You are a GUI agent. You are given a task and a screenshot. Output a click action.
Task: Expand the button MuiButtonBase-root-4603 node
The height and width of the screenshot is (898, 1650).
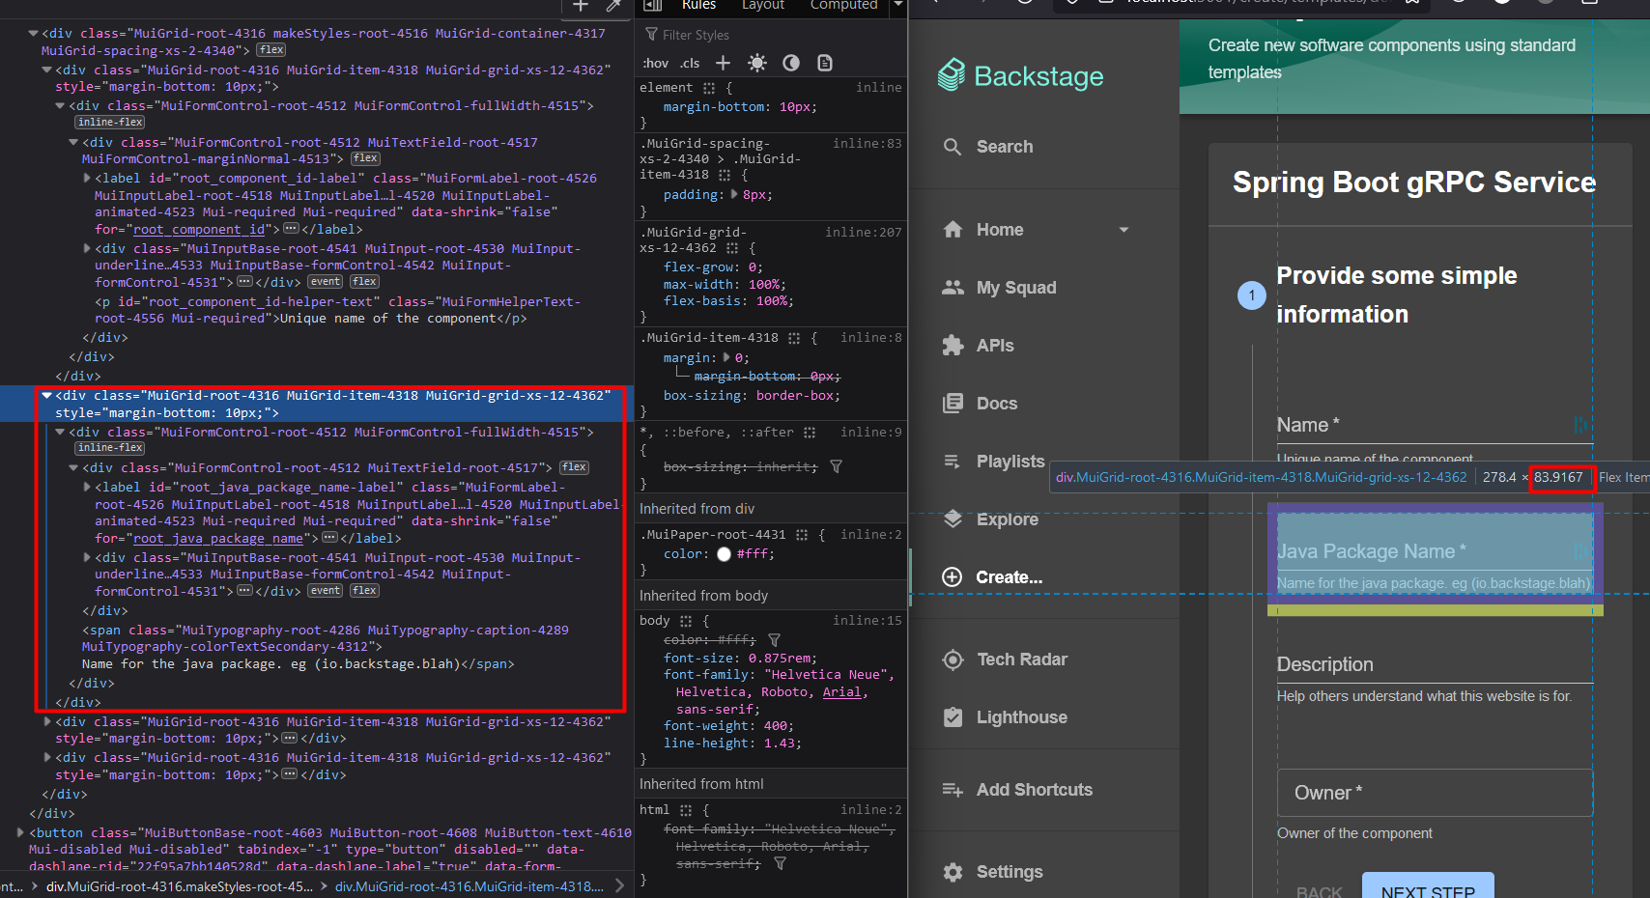pyautogui.click(x=20, y=832)
